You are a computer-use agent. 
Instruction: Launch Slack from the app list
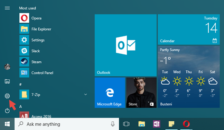[x=53, y=51]
